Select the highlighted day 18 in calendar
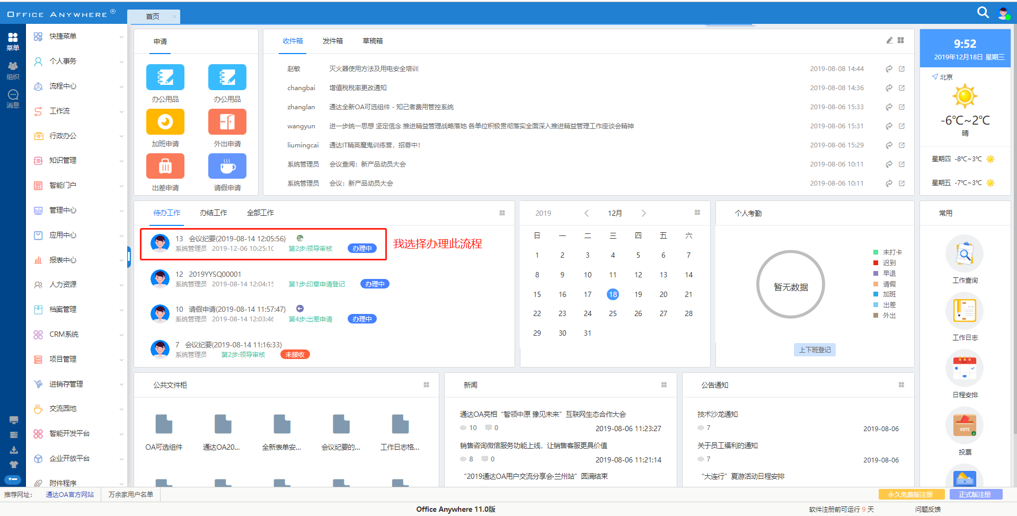 613,294
